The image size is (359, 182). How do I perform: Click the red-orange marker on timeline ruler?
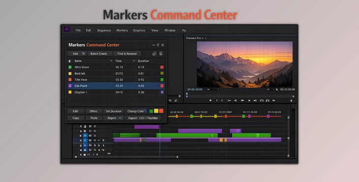[226, 117]
